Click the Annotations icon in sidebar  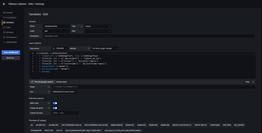[4, 17]
